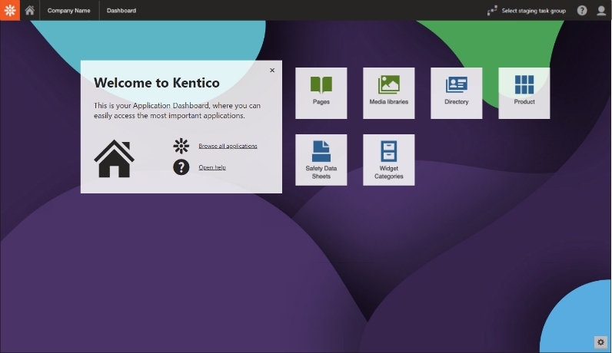Click the Open help link
Viewport: 612px width, 353px height.
[x=212, y=167]
